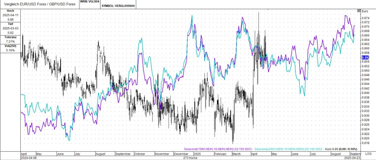Image resolution: width=376 pixels, height=160 pixels.
Task: Close the chart using the X box icon
Action: coord(359,11)
